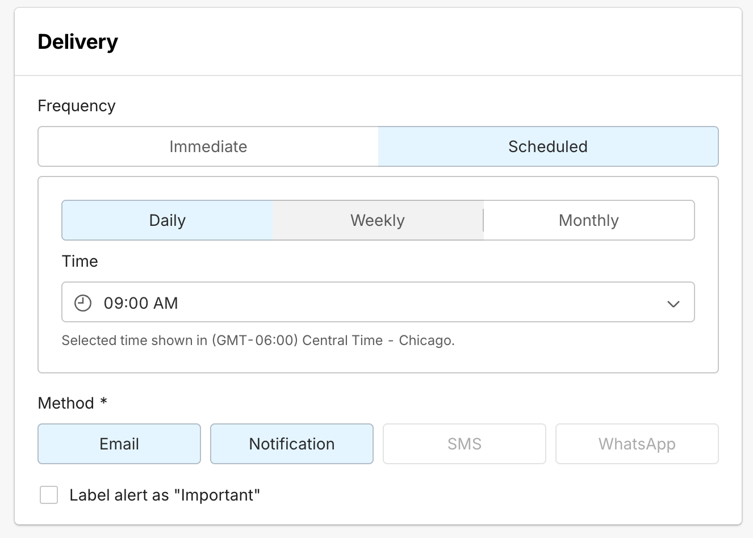Toggle the Email delivery method
This screenshot has height=538, width=753.
(119, 444)
